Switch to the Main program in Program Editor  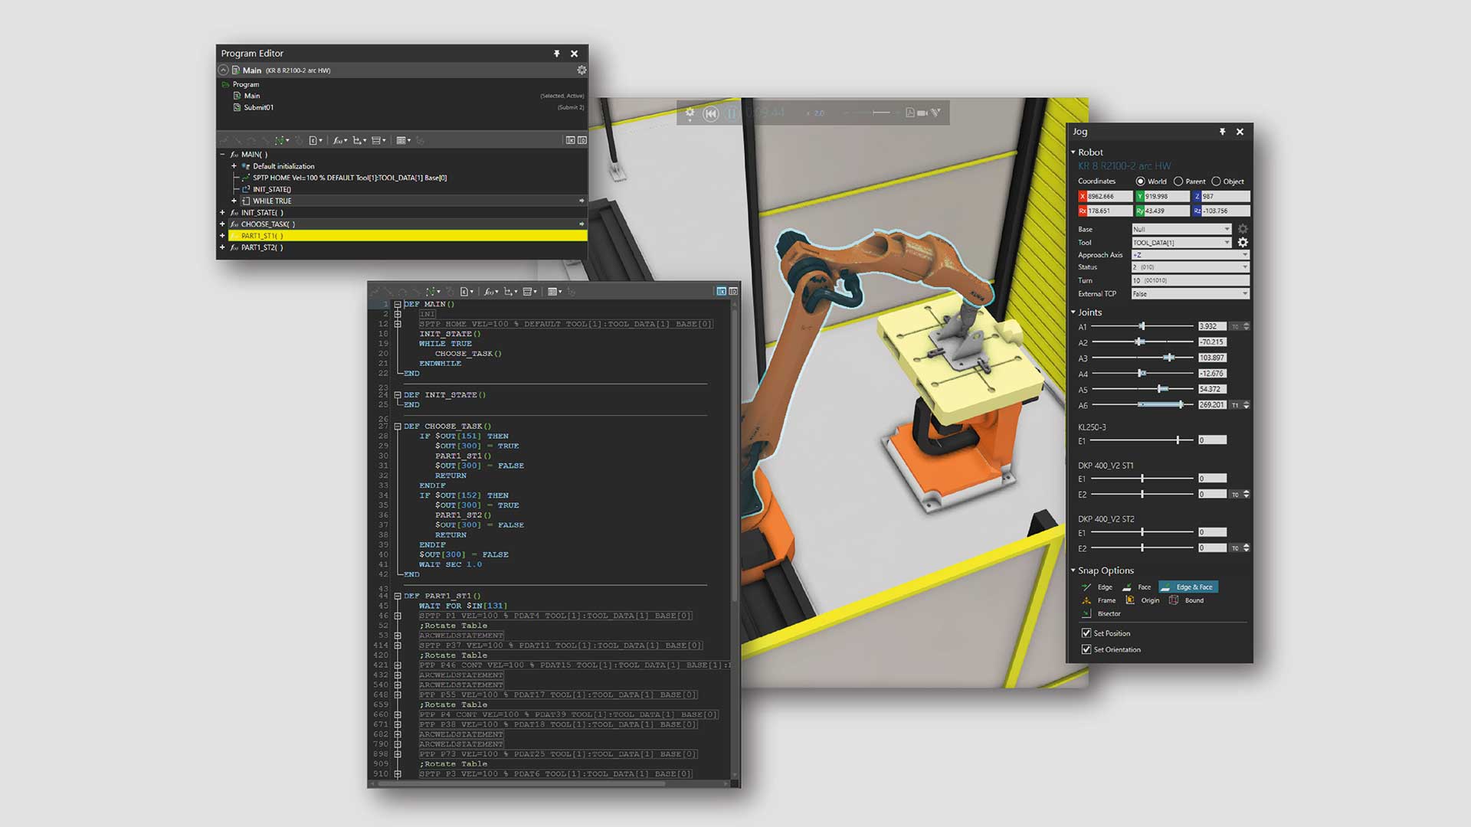pos(252,96)
